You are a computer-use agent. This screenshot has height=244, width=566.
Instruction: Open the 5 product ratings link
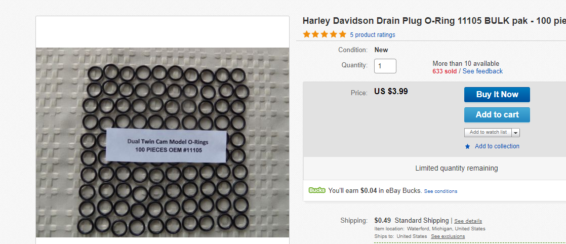pyautogui.click(x=372, y=35)
